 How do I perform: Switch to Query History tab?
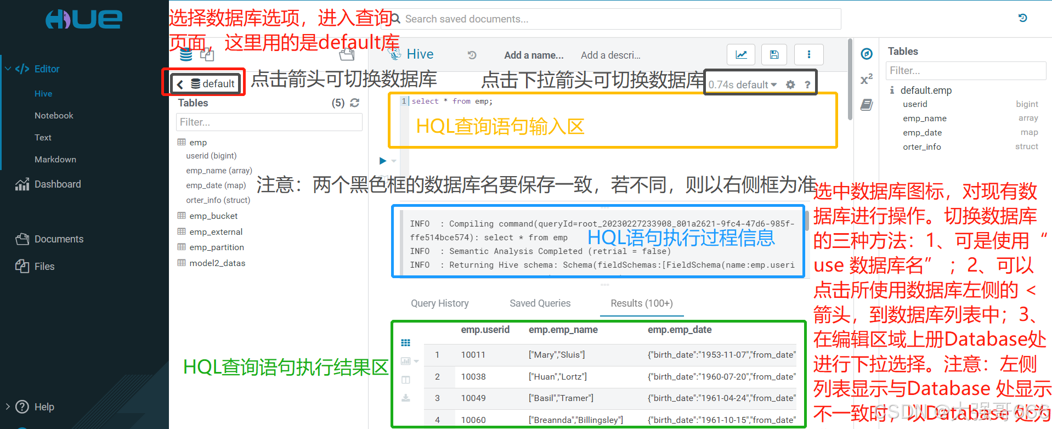tap(440, 303)
